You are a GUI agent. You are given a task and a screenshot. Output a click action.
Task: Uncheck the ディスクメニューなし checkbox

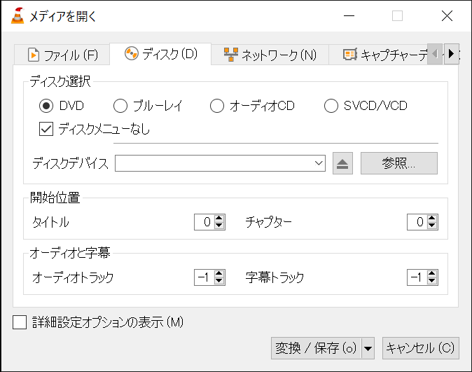[x=46, y=129]
